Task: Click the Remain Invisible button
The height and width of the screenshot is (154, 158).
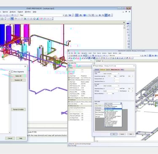Action: 19,109
